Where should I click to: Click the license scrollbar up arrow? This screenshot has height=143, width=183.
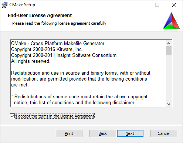169,43
